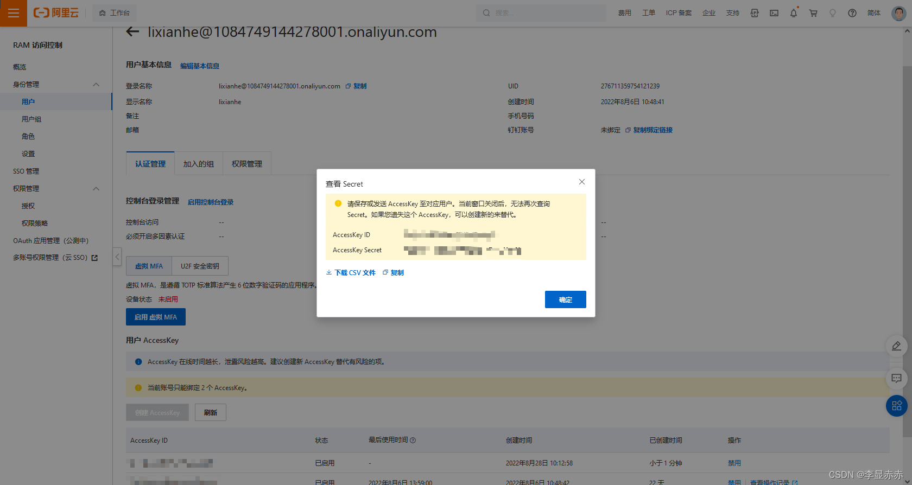Select 用户 in the sidebar

click(28, 101)
